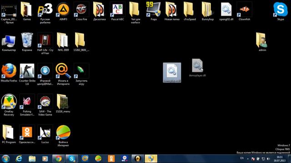Select the Компьютер icon
Viewport: 291px width, 163px height.
[x=9, y=43]
